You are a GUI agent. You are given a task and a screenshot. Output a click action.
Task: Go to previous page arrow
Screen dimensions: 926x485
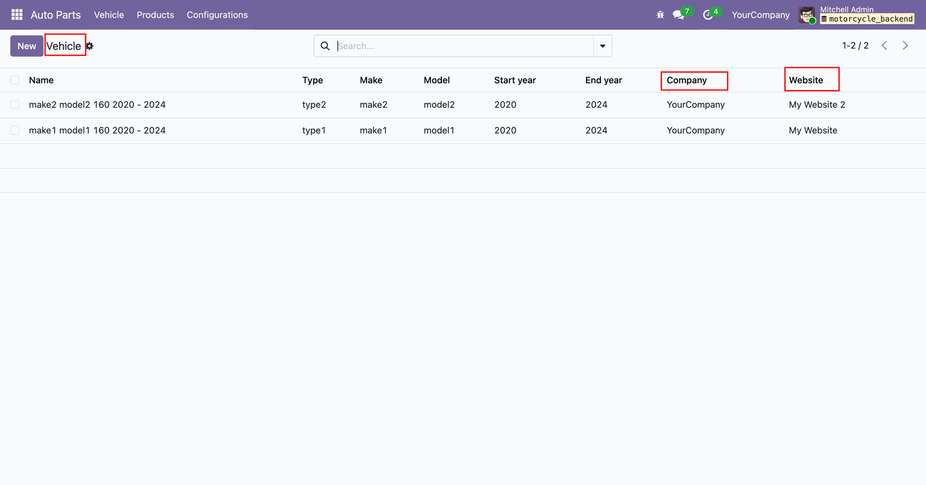click(884, 46)
